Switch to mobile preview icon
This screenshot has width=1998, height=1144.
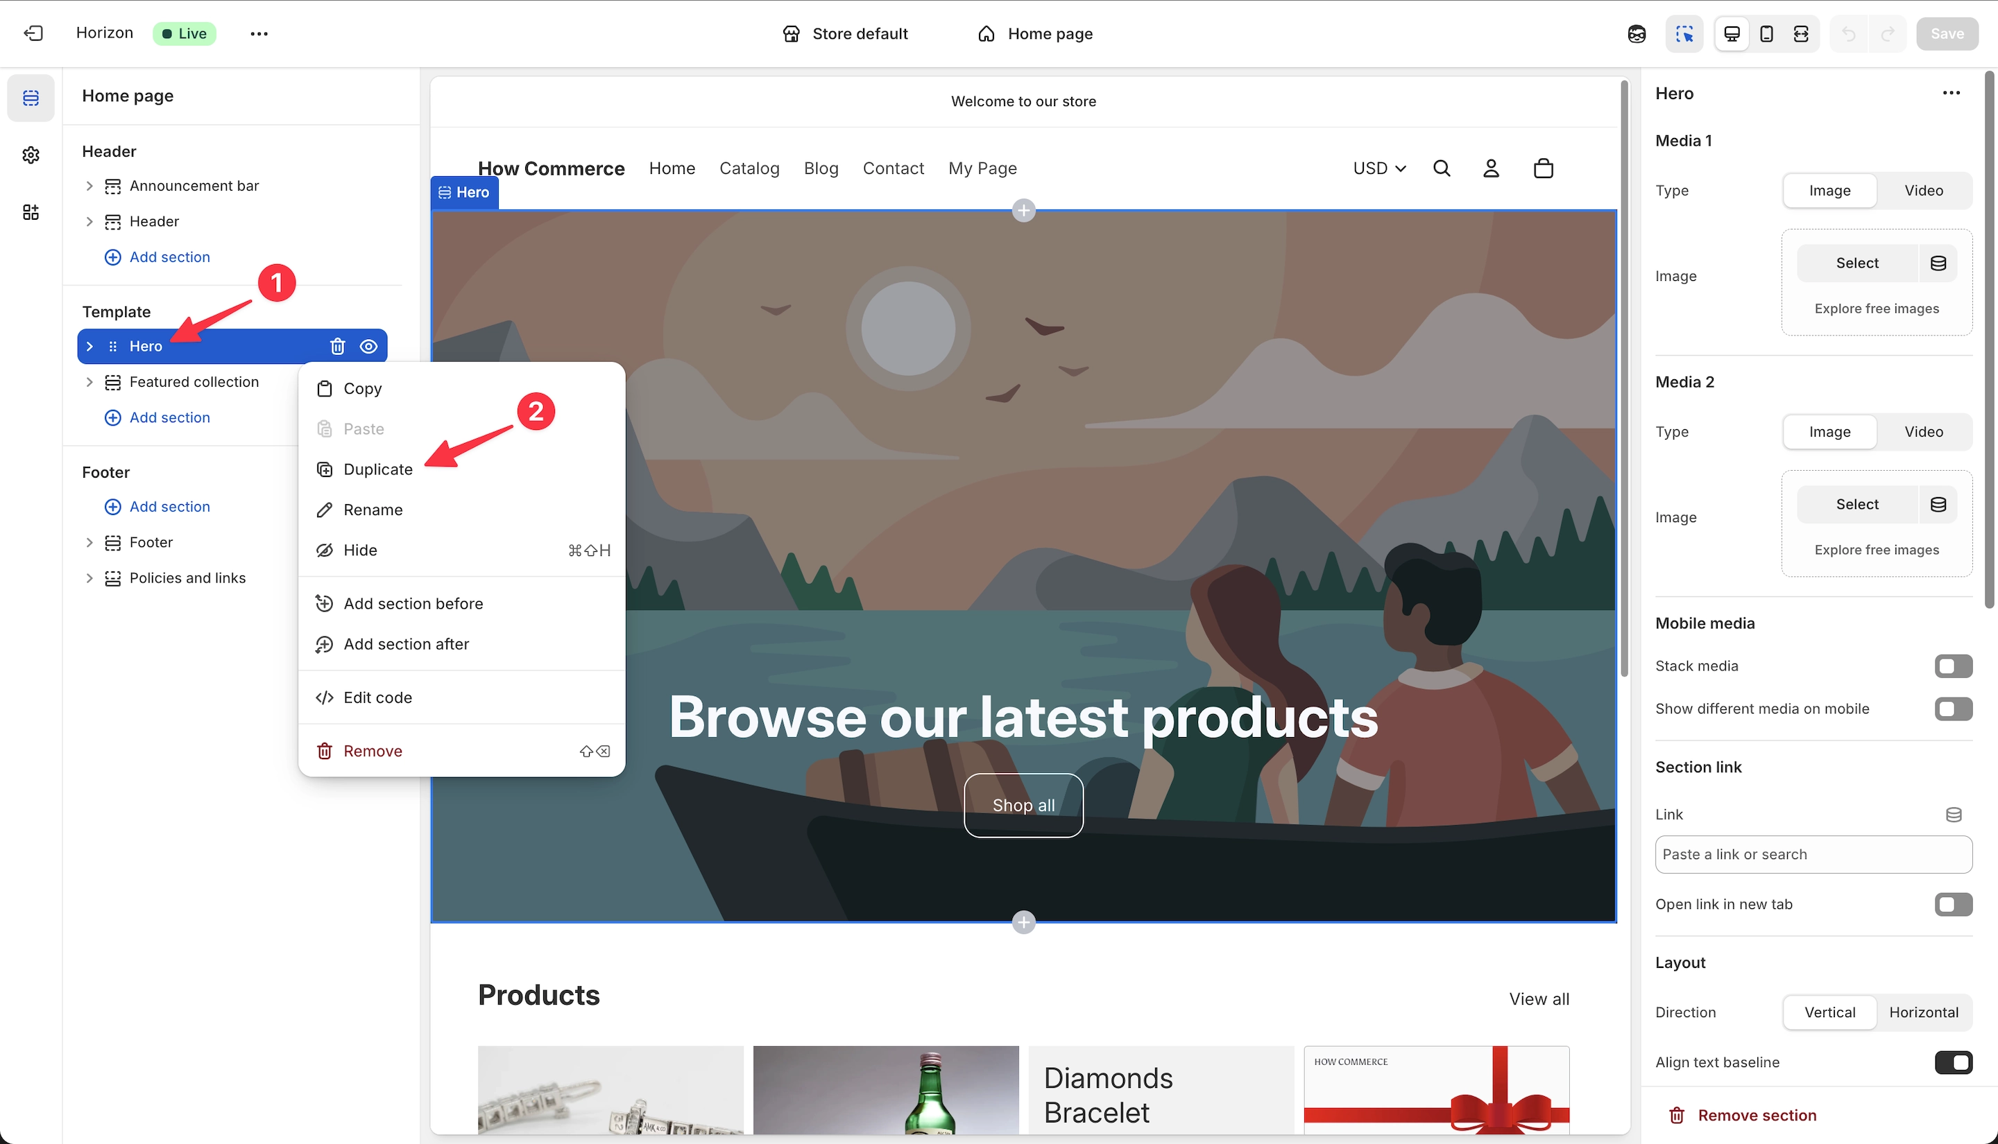(1766, 34)
